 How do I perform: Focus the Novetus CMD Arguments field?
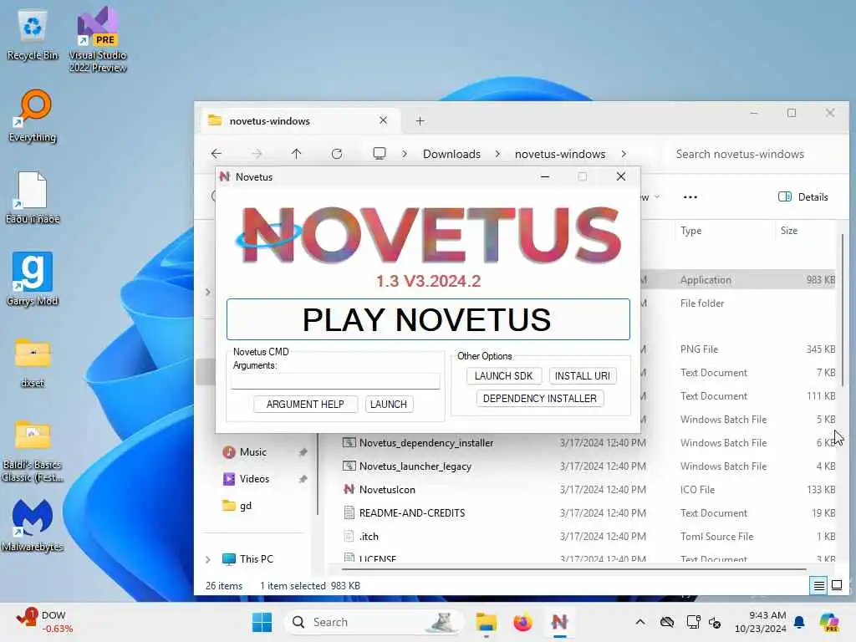pyautogui.click(x=335, y=381)
